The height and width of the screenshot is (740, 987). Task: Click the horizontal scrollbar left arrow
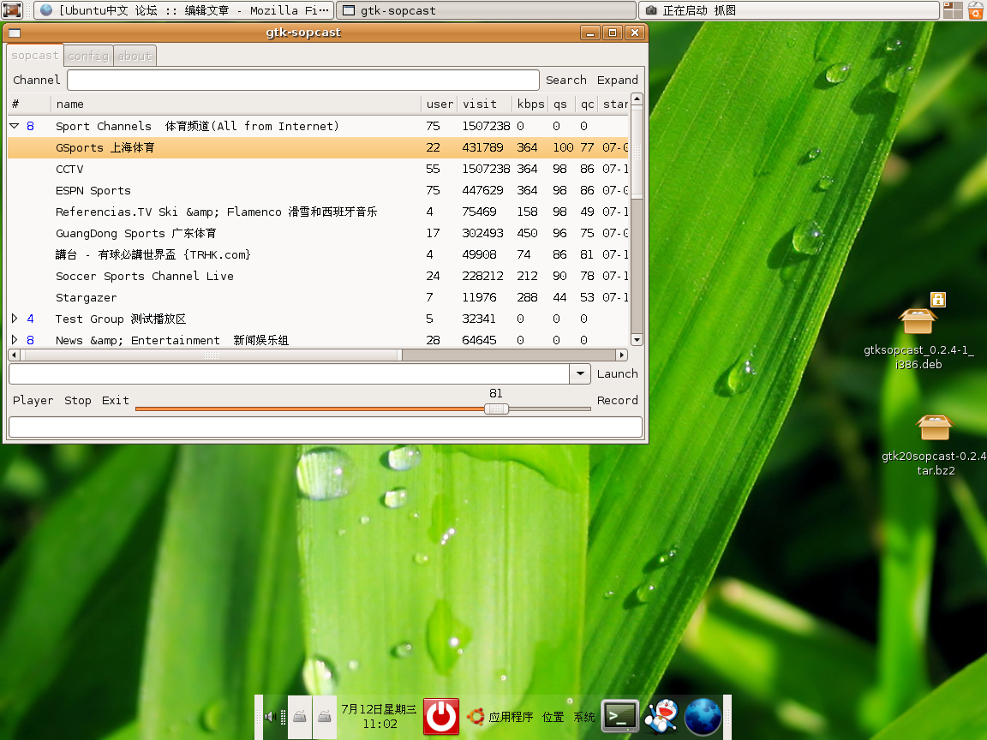pos(14,355)
